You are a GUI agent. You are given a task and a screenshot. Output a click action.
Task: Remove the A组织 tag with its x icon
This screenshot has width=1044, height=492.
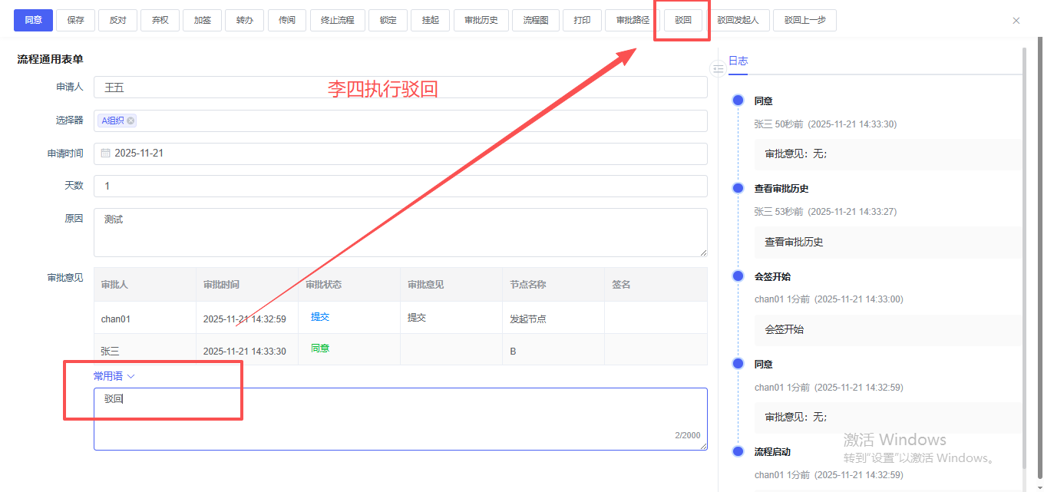[x=131, y=121]
